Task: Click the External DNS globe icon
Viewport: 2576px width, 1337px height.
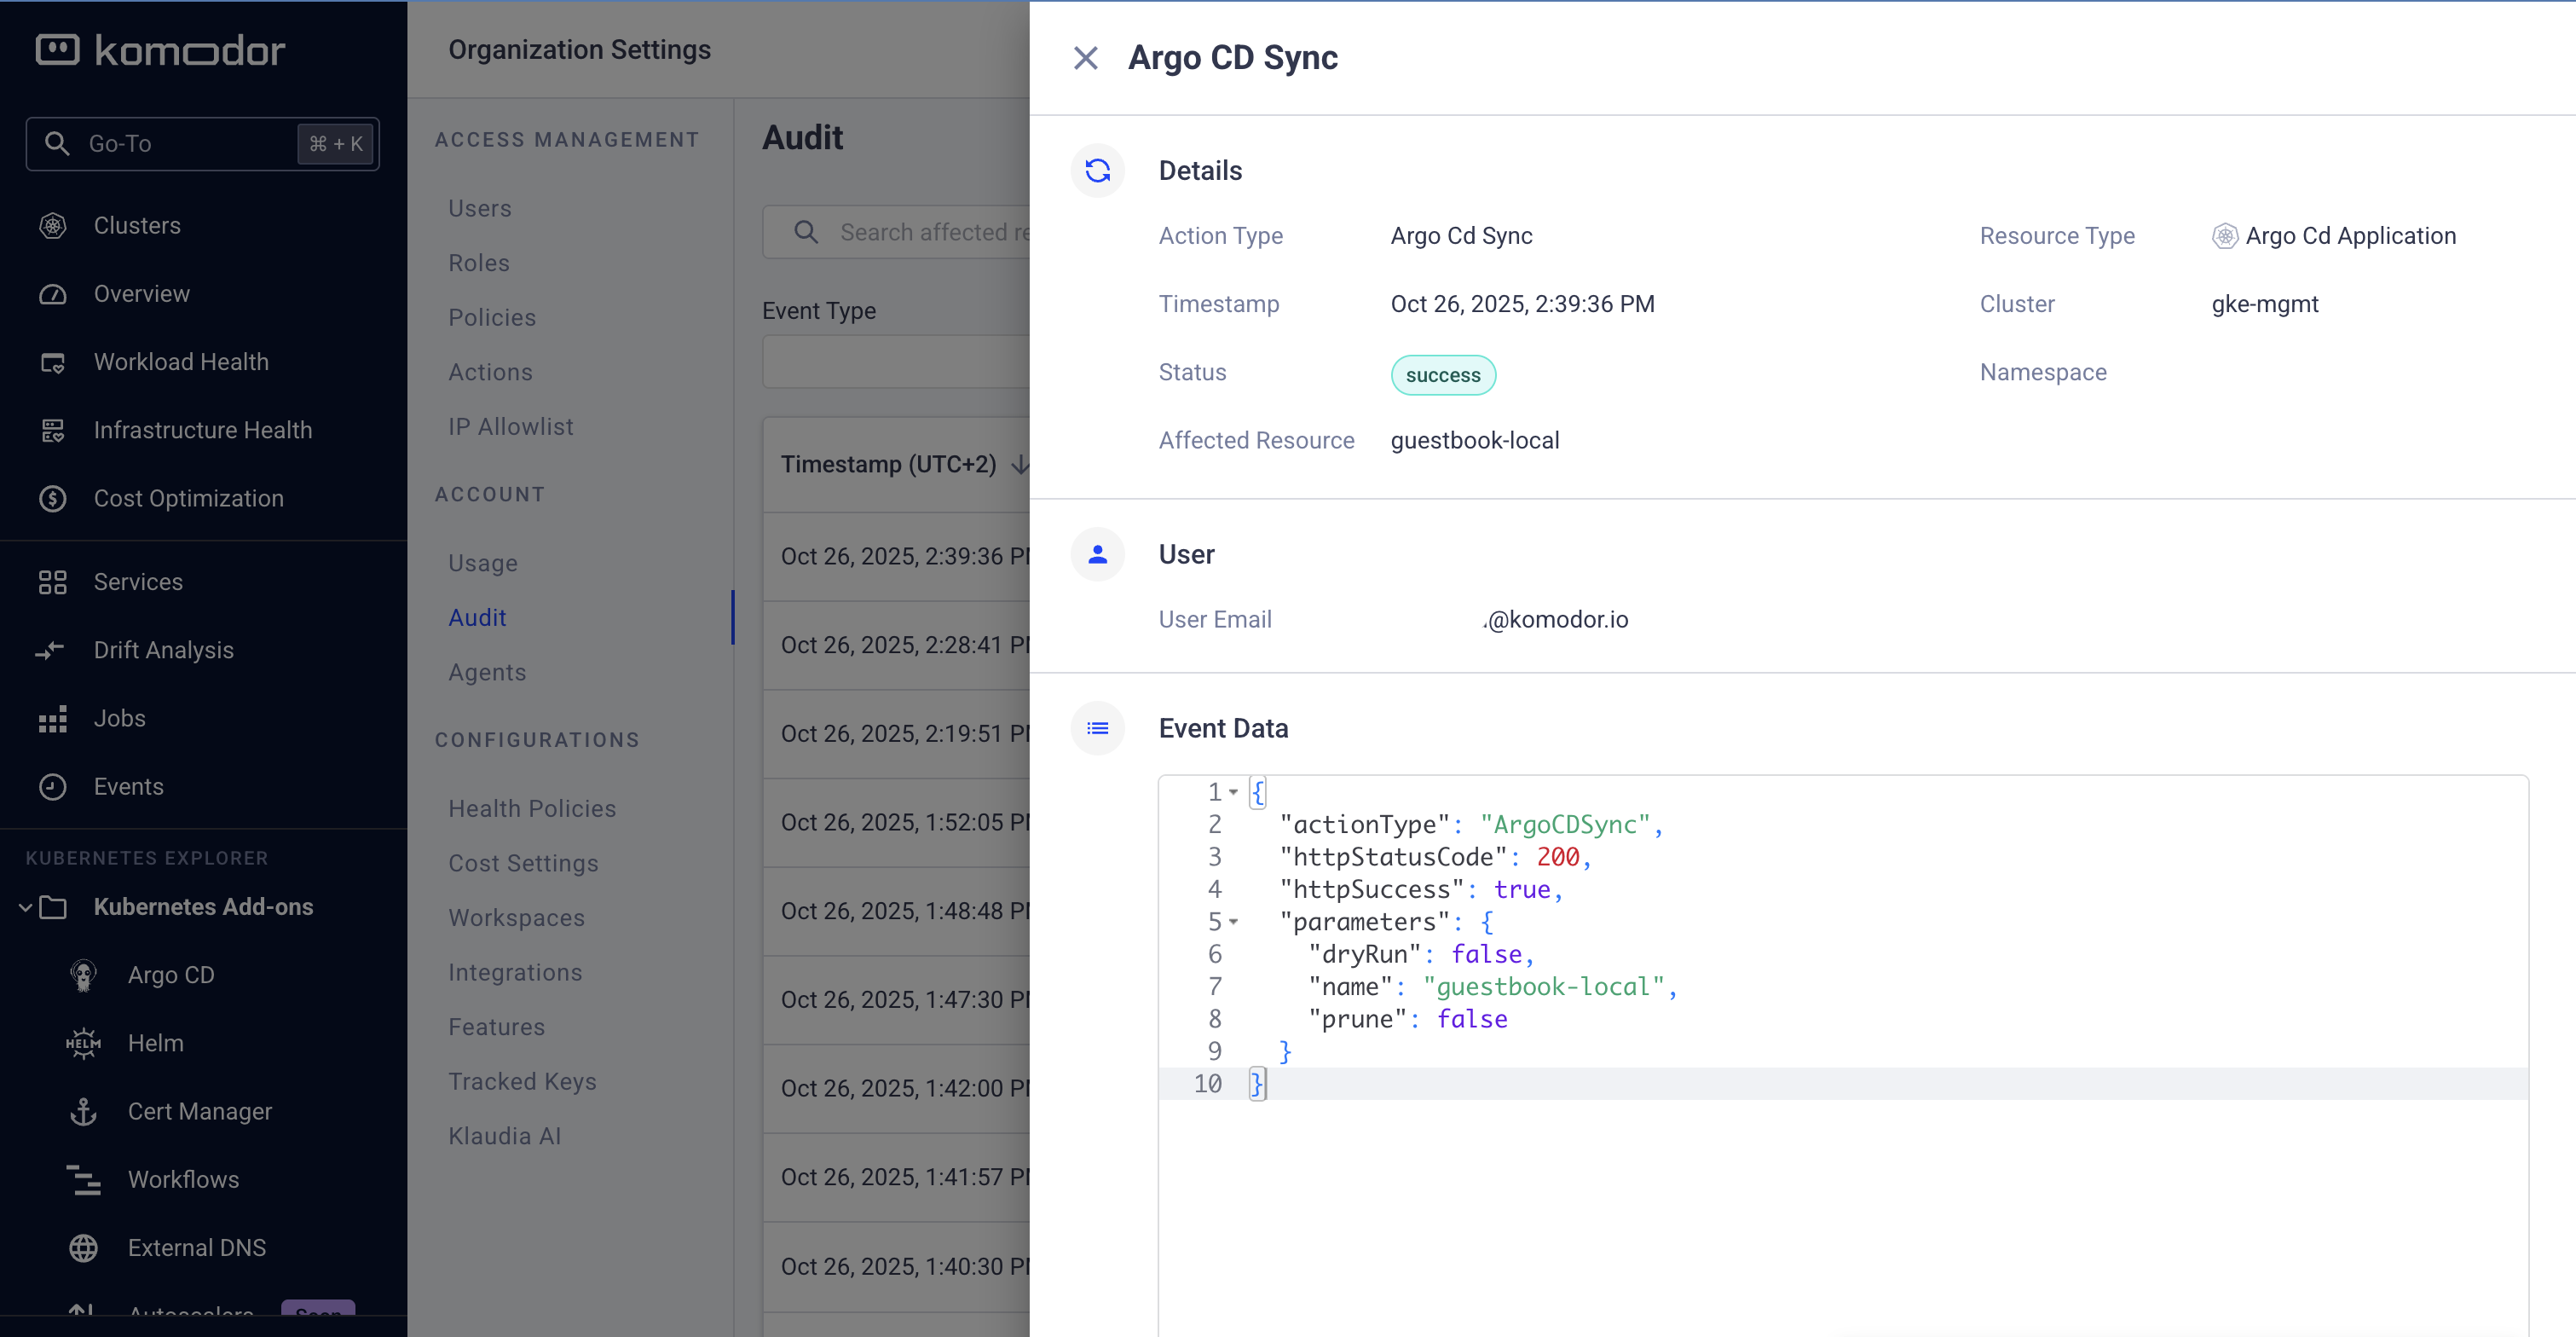Action: click(84, 1248)
